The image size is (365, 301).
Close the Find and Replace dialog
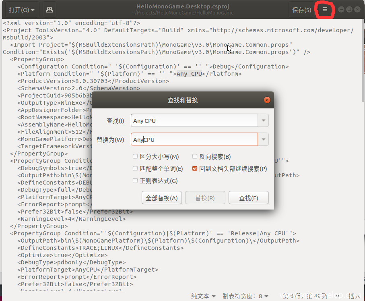(267, 100)
